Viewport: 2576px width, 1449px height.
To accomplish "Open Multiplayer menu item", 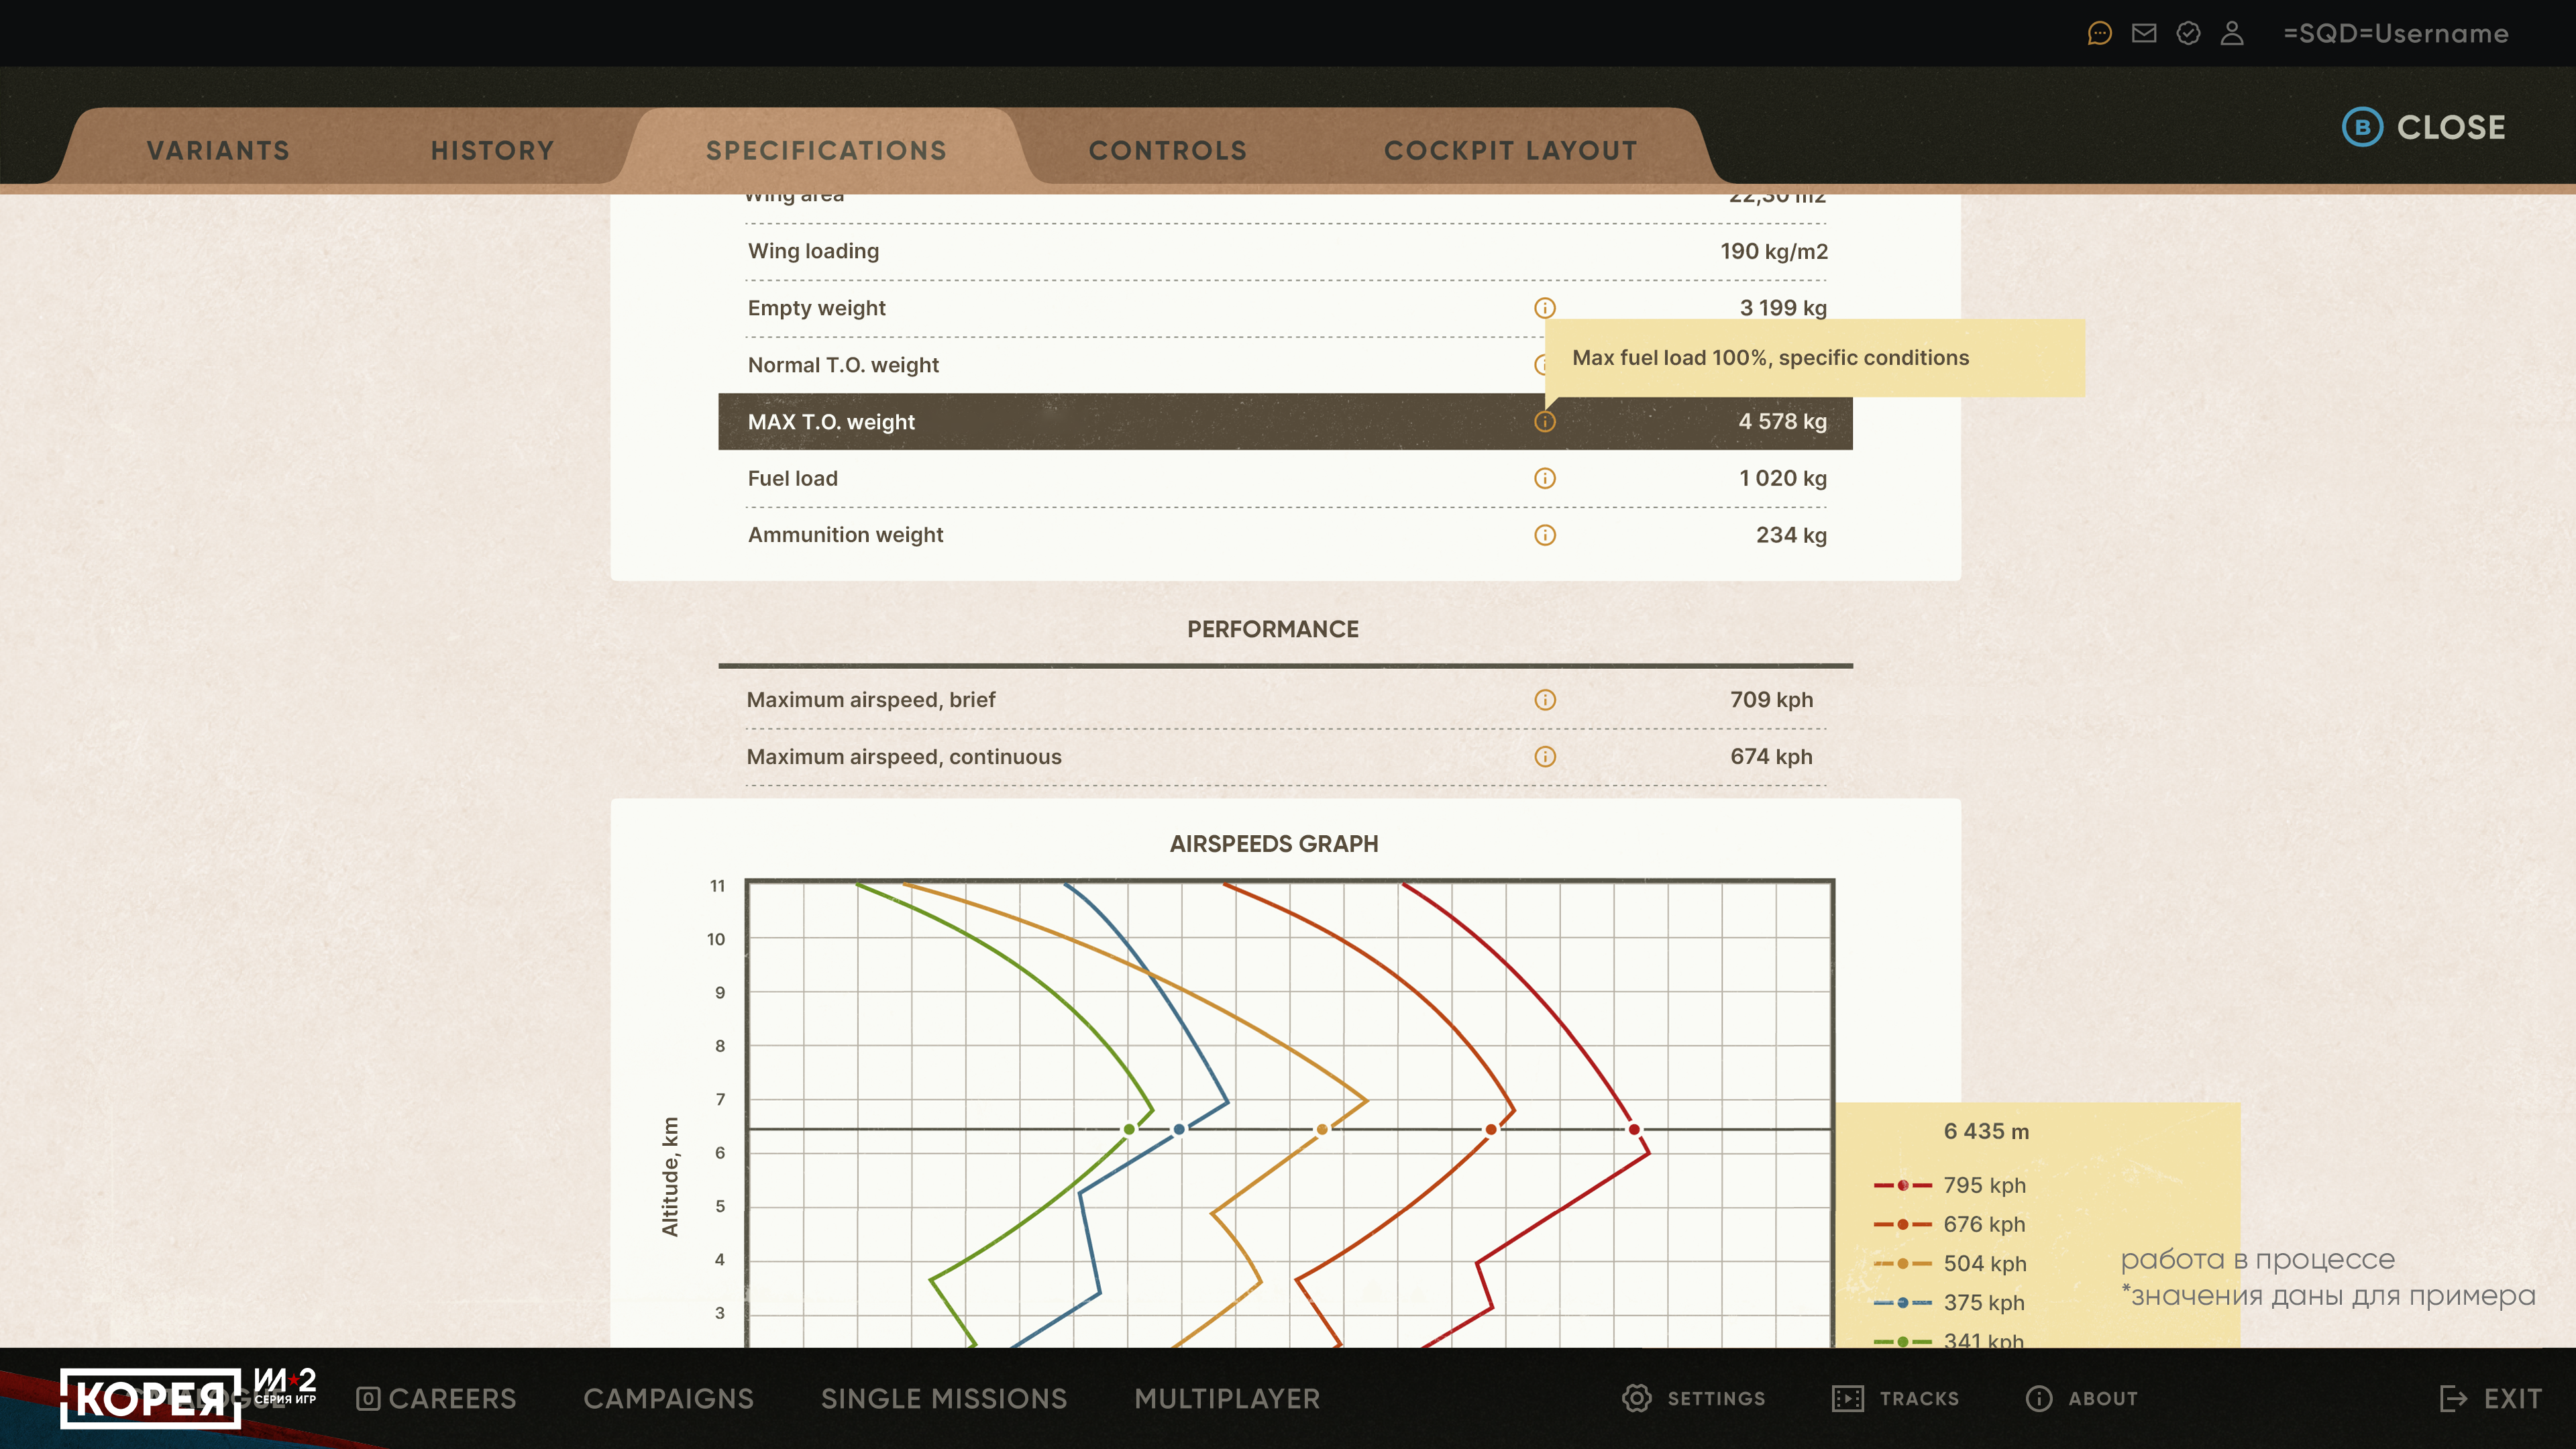I will (1227, 1398).
